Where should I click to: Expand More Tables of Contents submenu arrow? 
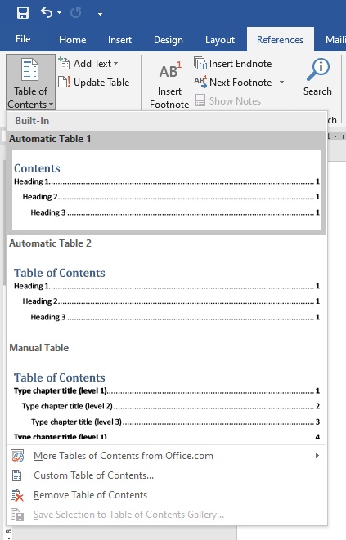pos(317,456)
